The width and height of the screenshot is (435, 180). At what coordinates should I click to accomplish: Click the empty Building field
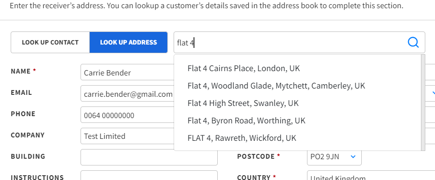pos(149,157)
